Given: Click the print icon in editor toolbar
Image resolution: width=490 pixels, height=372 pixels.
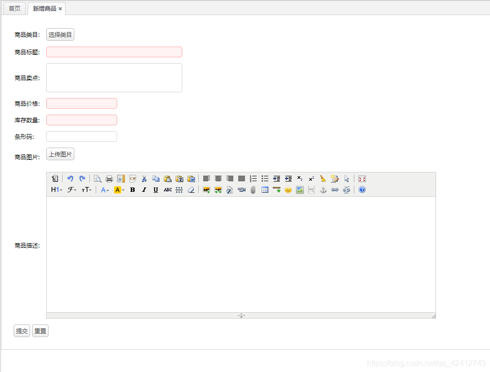Looking at the screenshot, I should [x=109, y=179].
